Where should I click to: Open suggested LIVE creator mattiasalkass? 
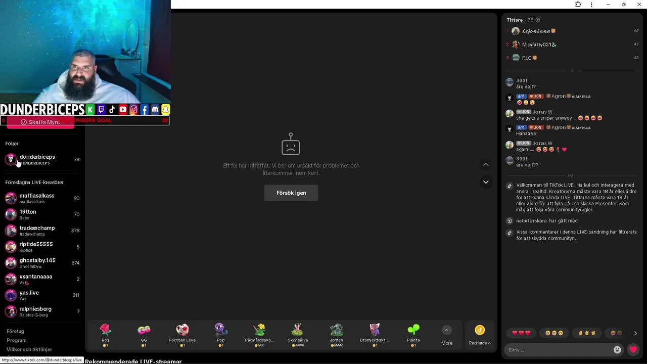[42, 198]
